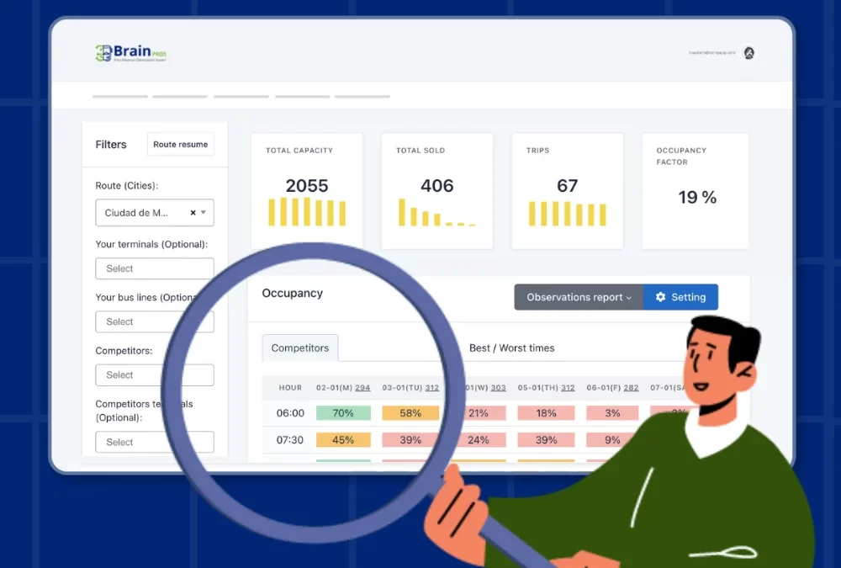
Task: Remove Ciudad de M. using the × icon
Action: tap(192, 213)
